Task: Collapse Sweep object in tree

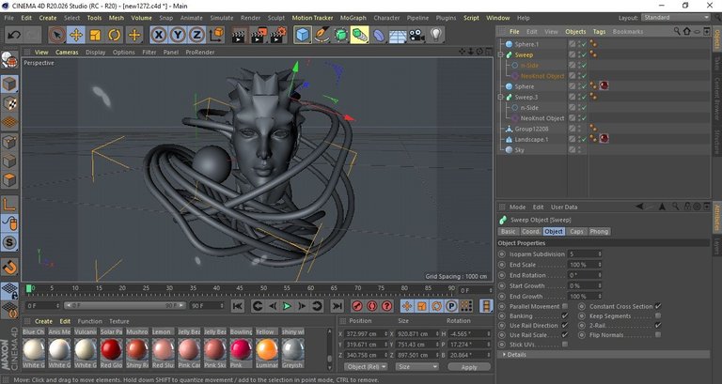Action: [500, 54]
